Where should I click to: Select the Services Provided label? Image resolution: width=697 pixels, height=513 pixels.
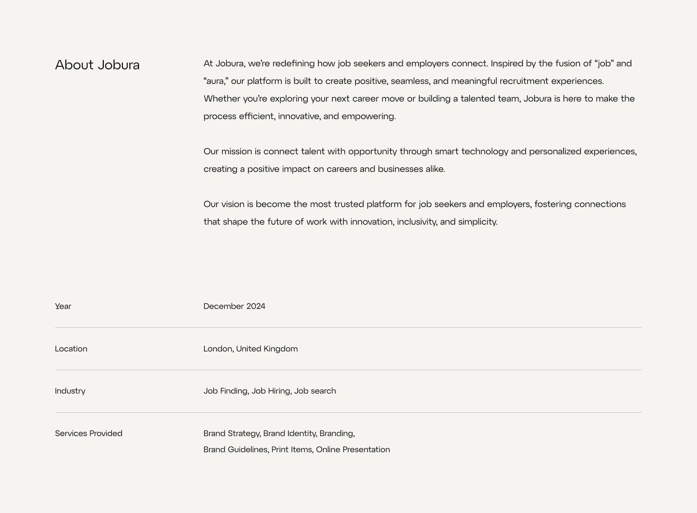tap(88, 433)
